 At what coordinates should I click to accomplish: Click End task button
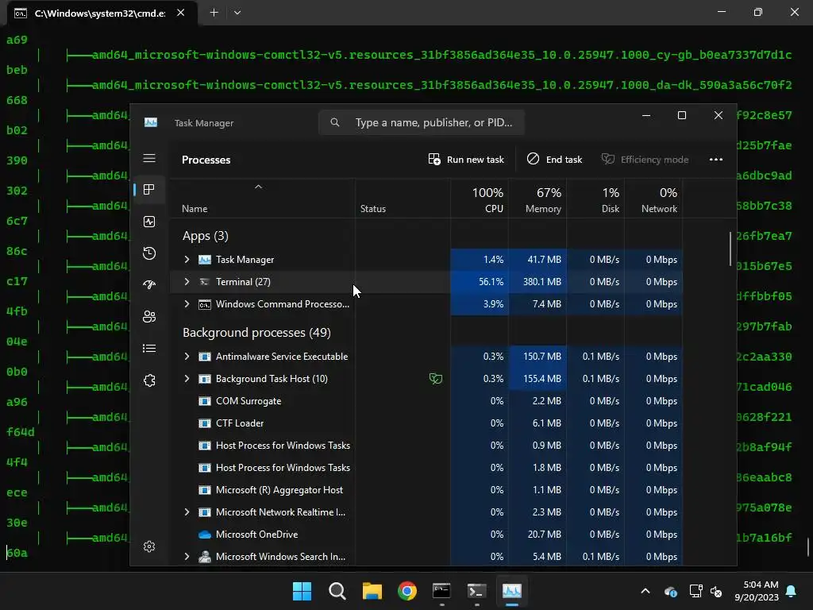pos(554,160)
